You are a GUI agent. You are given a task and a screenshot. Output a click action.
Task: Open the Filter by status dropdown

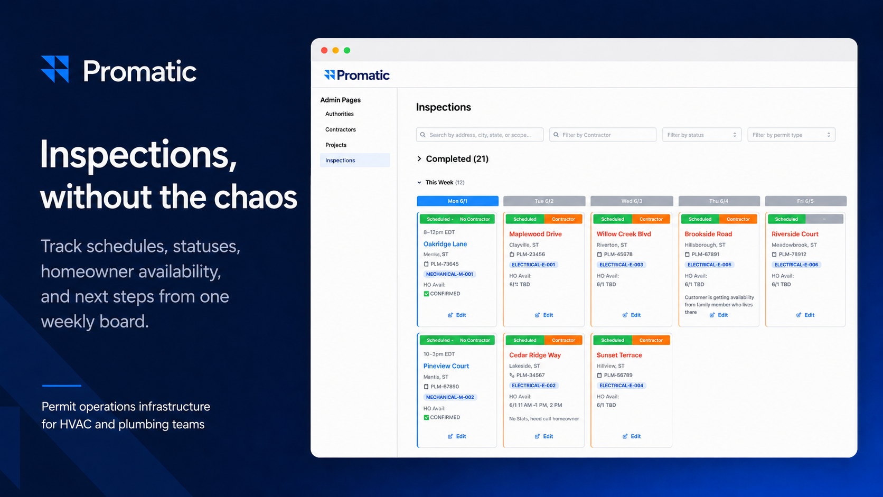click(702, 135)
